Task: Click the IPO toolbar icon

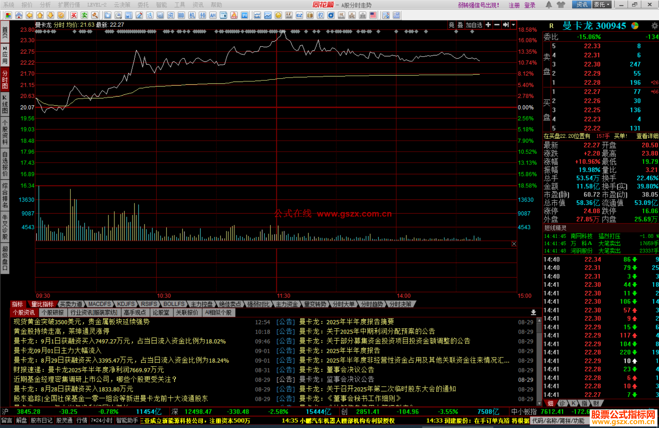Action: (x=244, y=16)
